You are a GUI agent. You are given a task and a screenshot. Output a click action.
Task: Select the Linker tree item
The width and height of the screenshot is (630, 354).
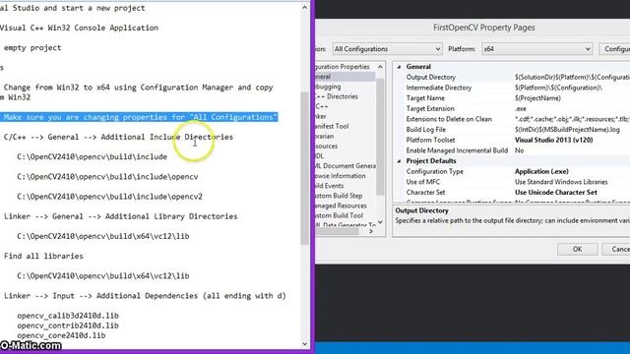(321, 116)
